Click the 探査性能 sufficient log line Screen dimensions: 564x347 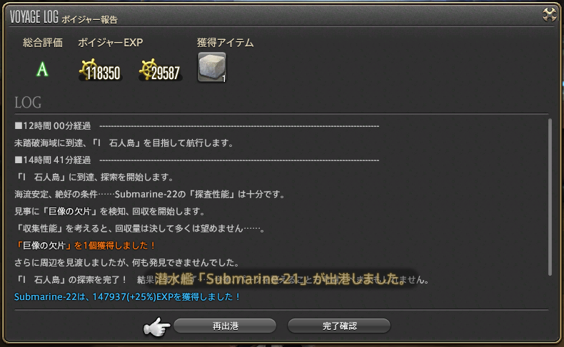(150, 194)
